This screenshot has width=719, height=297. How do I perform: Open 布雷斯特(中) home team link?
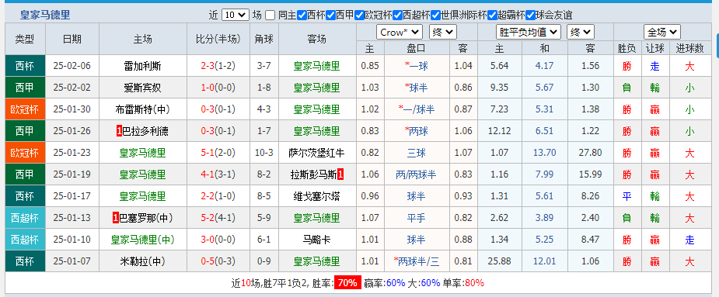click(x=142, y=109)
